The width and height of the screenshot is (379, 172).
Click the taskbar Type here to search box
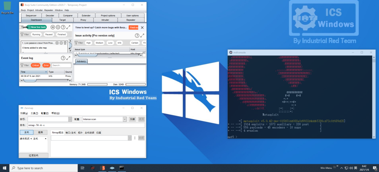[44, 168]
